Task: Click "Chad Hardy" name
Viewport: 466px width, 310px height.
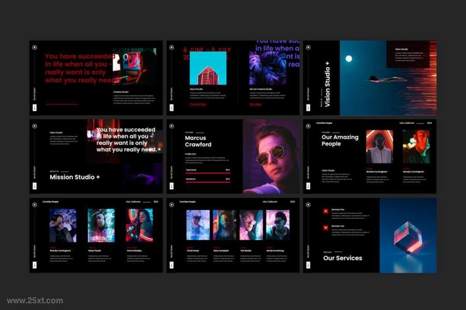Action: 193,251
